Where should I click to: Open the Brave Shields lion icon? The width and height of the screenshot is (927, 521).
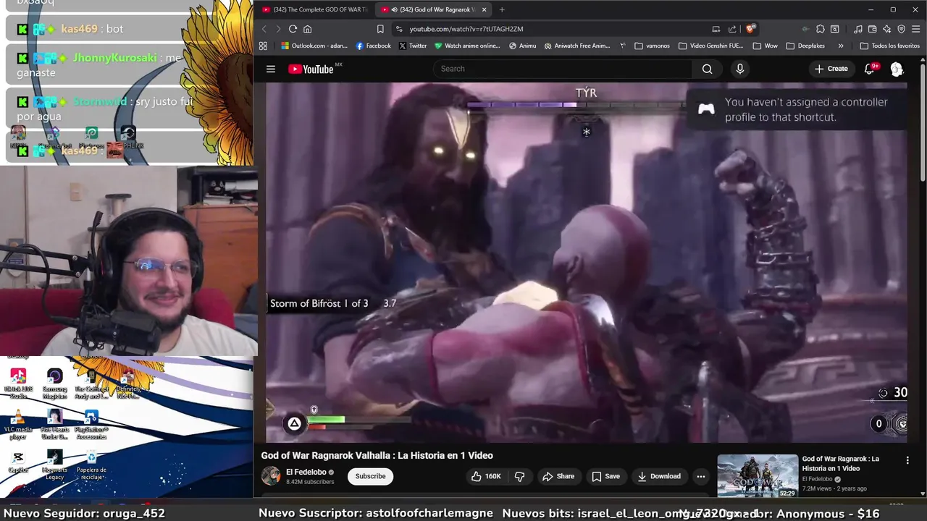[x=751, y=29]
